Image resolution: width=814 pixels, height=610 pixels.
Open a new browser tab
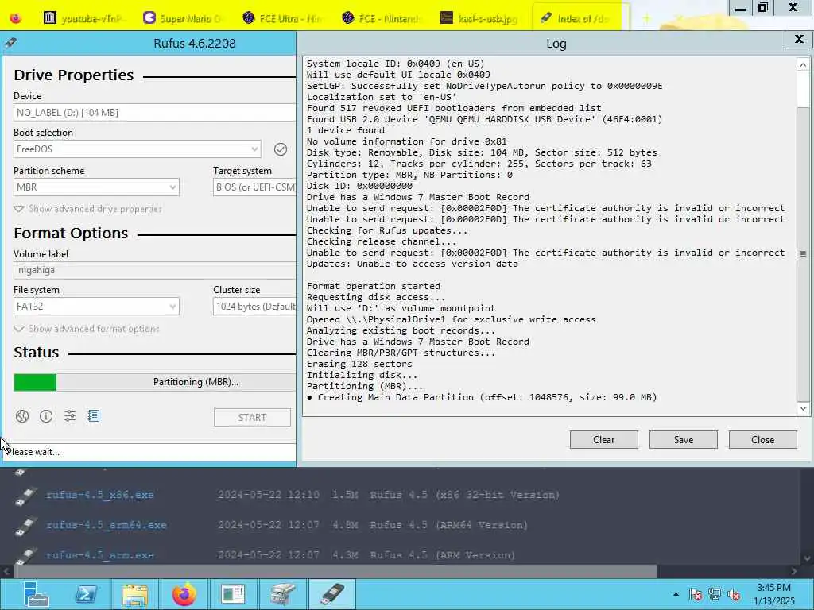point(646,19)
